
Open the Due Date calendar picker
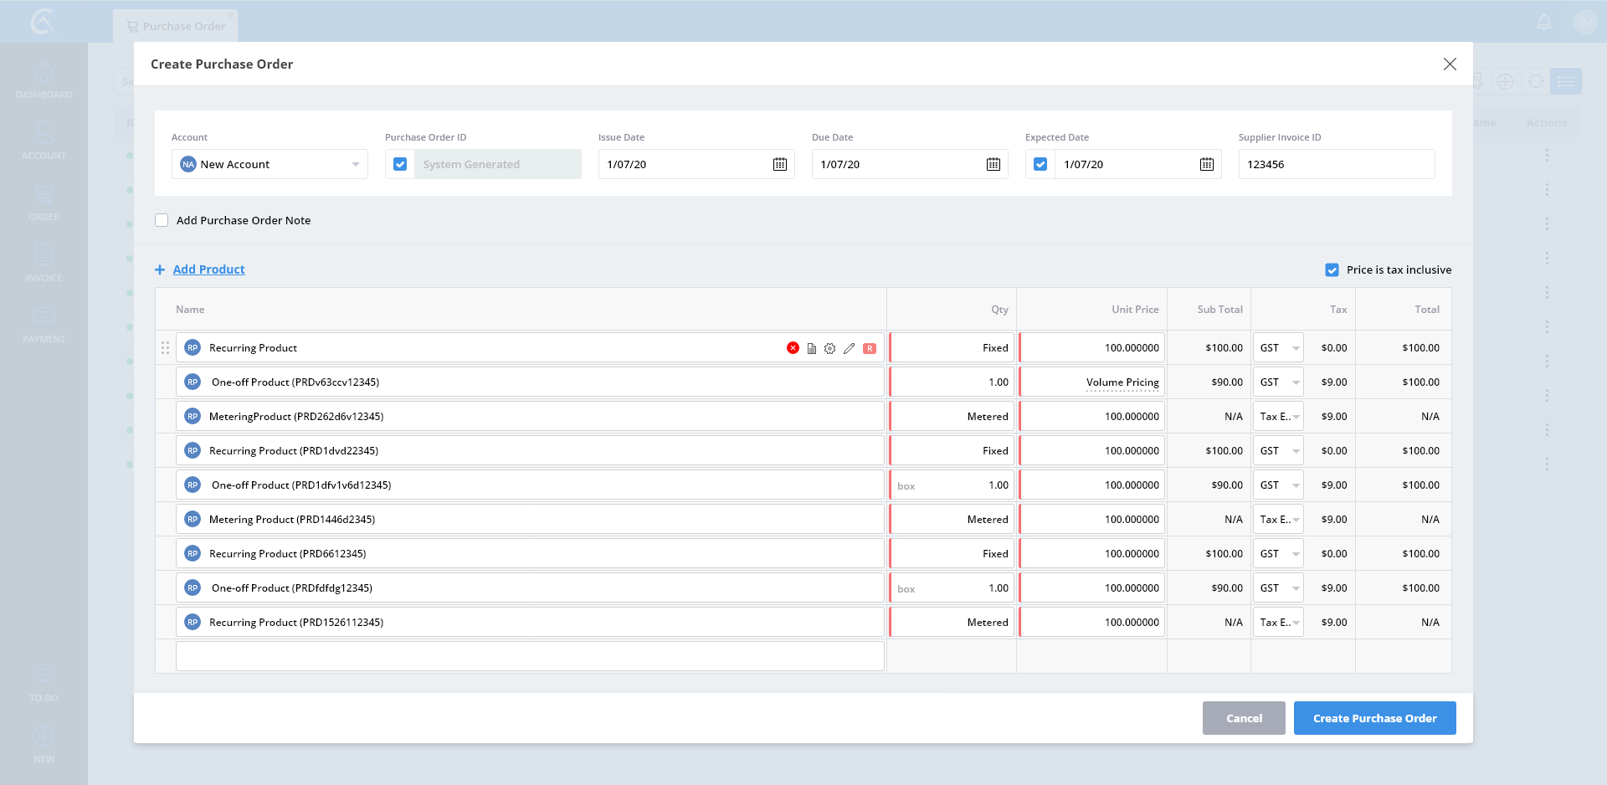(993, 164)
